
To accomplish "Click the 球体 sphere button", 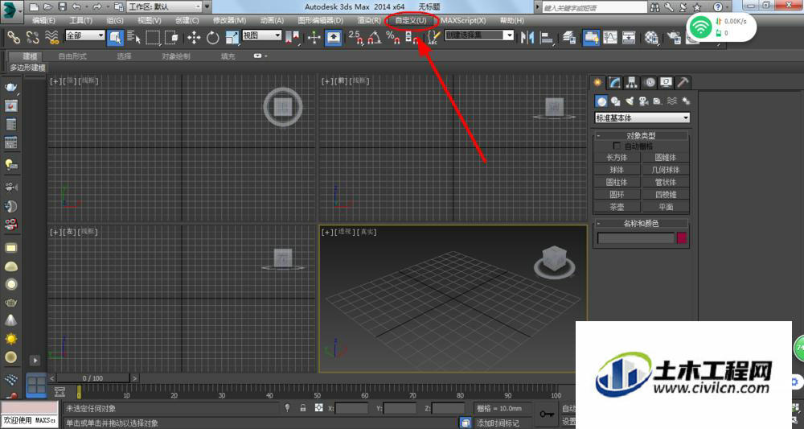I will [x=617, y=170].
